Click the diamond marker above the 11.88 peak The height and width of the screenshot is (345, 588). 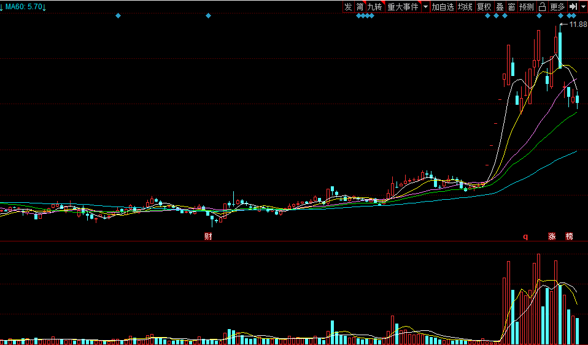pos(560,16)
